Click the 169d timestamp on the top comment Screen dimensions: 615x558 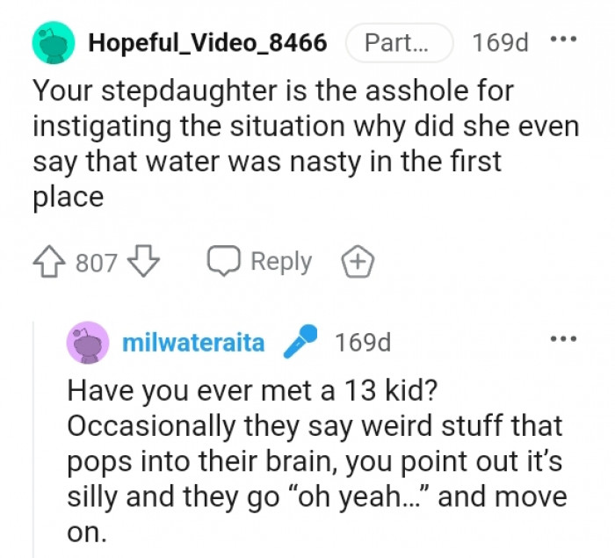500,42
